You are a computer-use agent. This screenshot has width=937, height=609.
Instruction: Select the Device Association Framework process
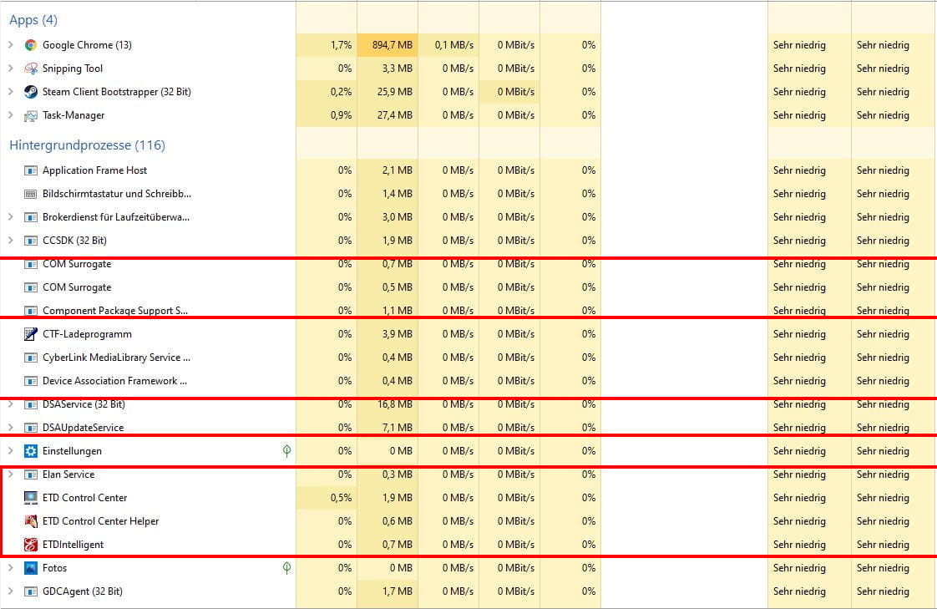[x=114, y=381]
